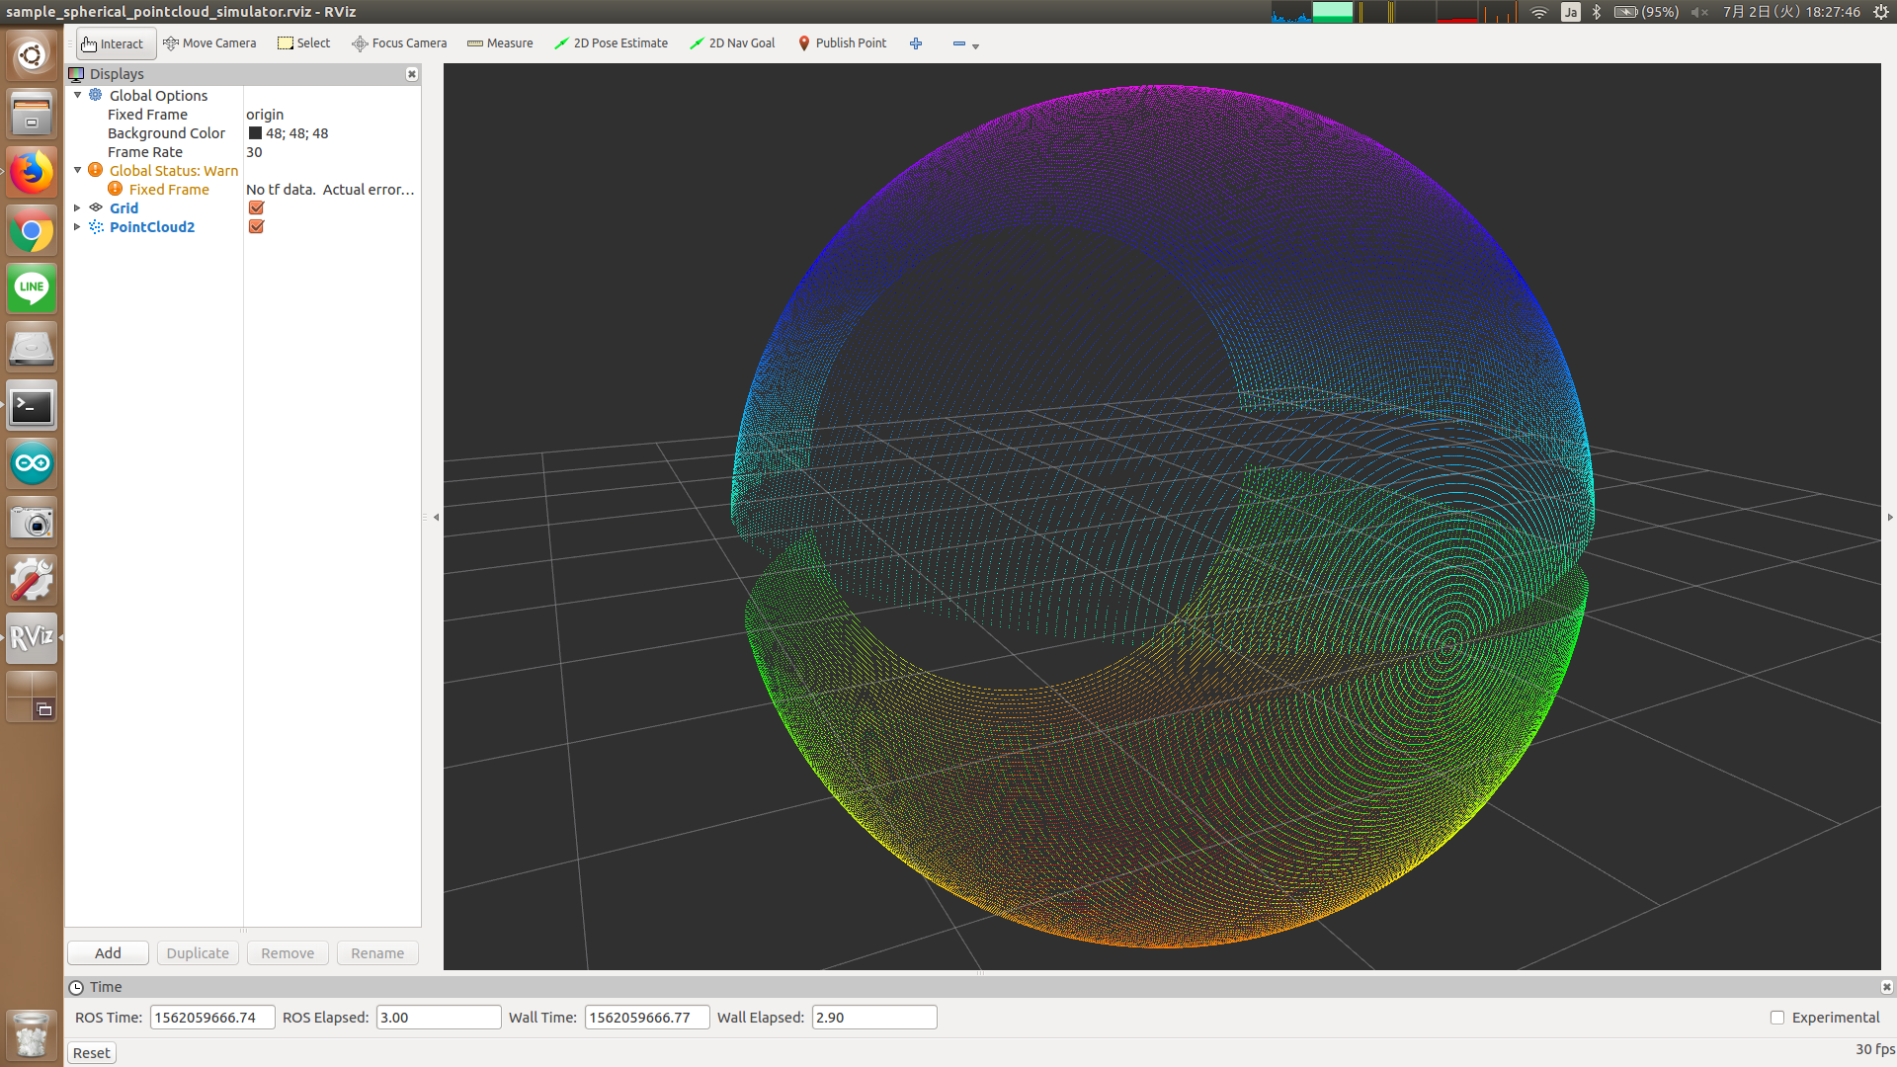Screen dimensions: 1897x1067
Task: Open the Trash in the launcher
Action: pos(32,1034)
